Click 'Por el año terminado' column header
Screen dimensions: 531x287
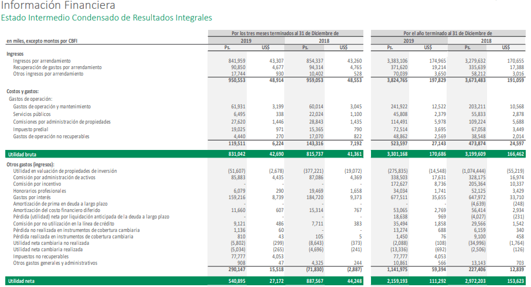point(448,33)
